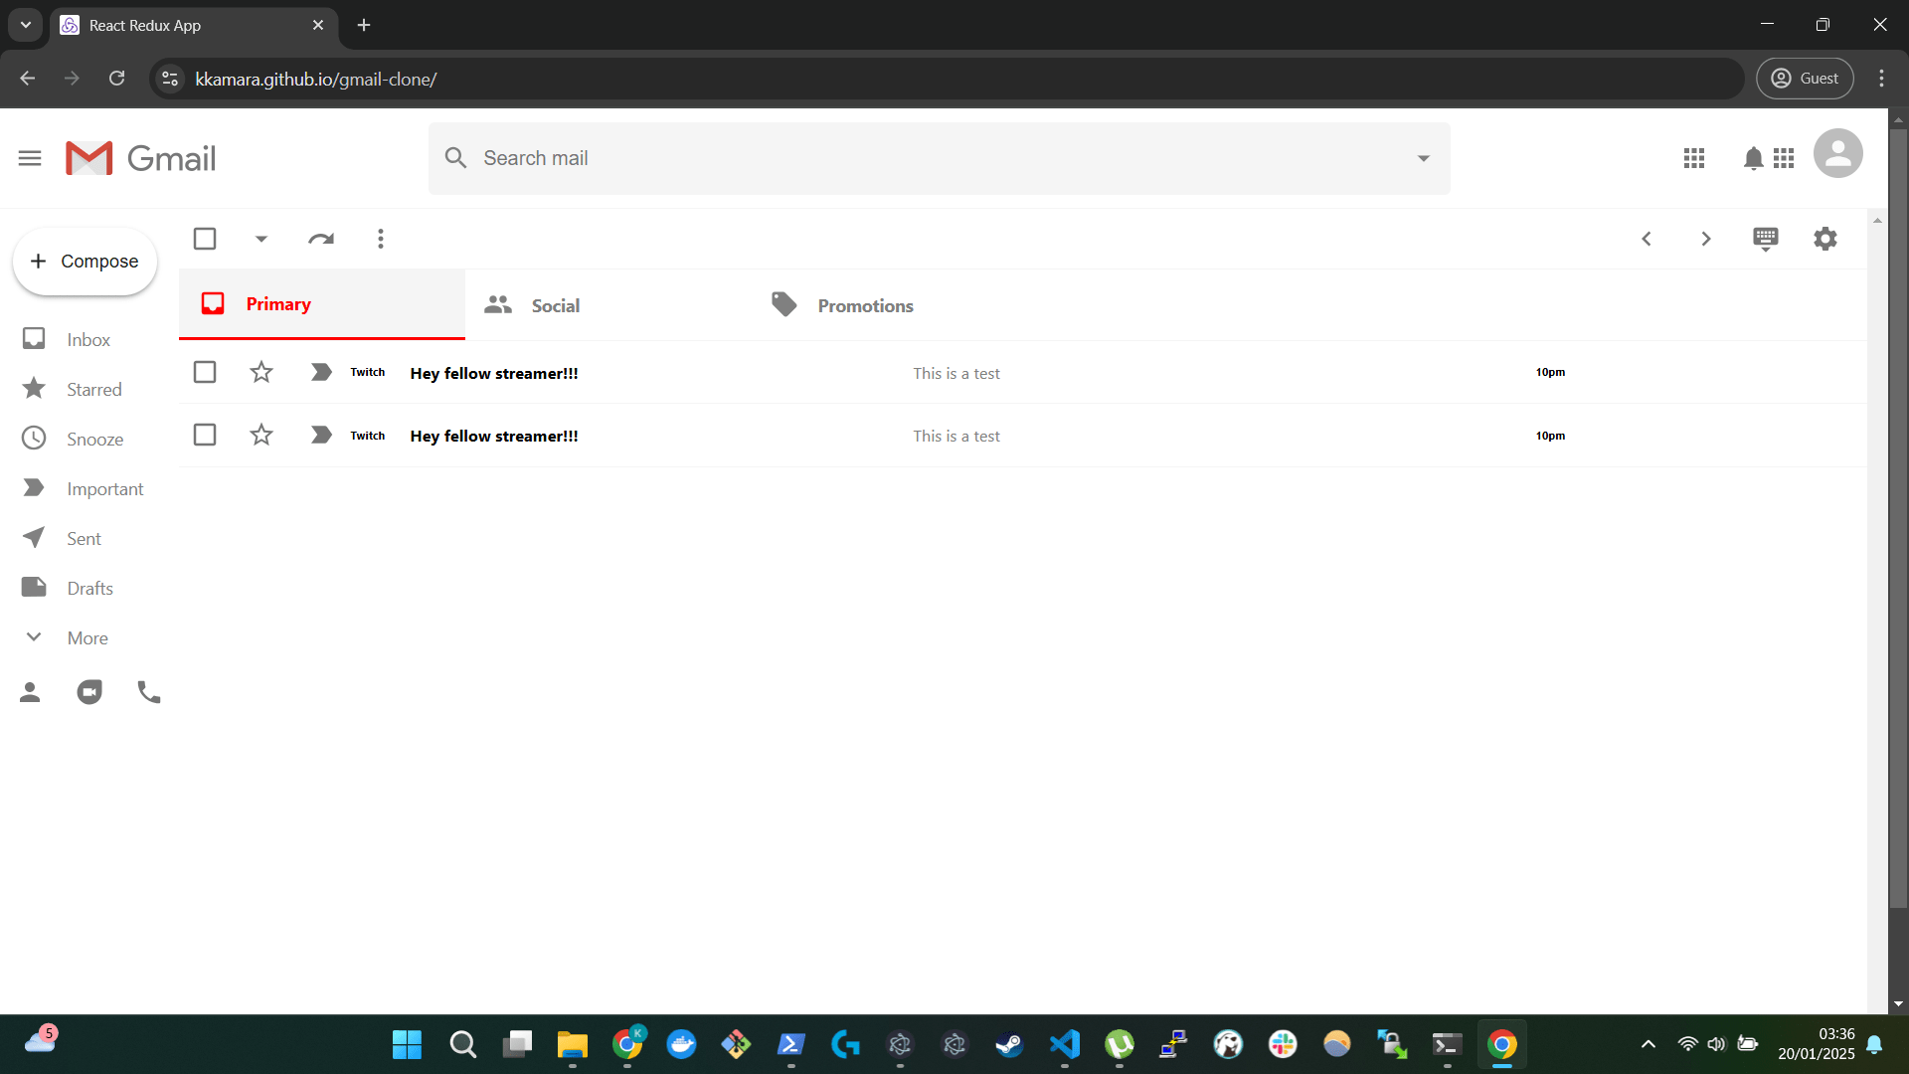
Task: Open the Drafts folder link
Action: 89,589
